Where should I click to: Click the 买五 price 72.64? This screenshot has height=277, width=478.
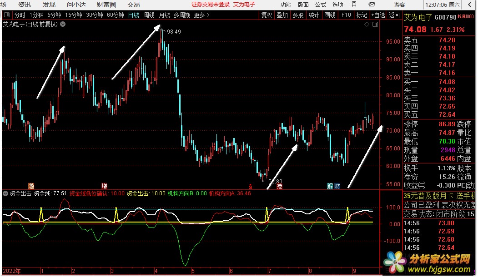447,115
